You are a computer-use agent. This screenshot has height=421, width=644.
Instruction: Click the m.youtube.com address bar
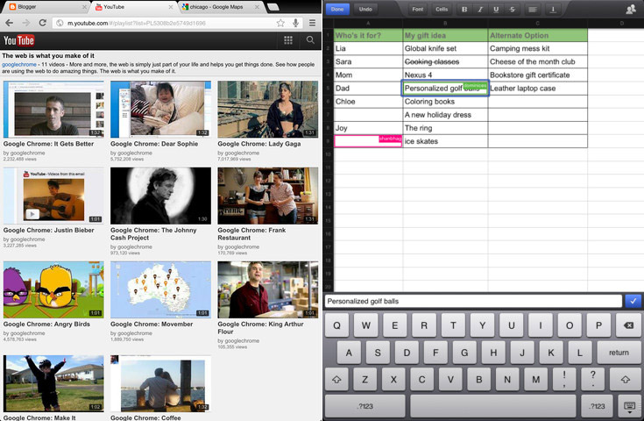165,23
